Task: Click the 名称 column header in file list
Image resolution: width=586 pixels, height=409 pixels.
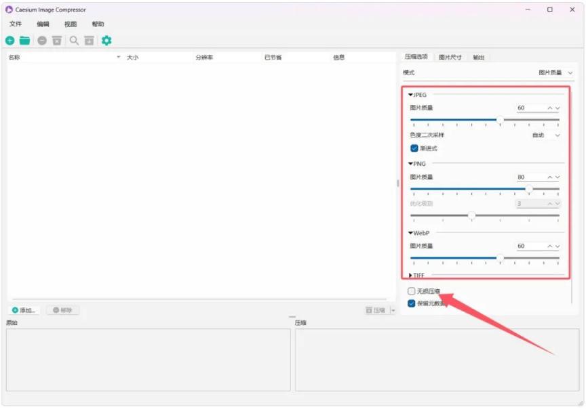Action: pos(14,58)
